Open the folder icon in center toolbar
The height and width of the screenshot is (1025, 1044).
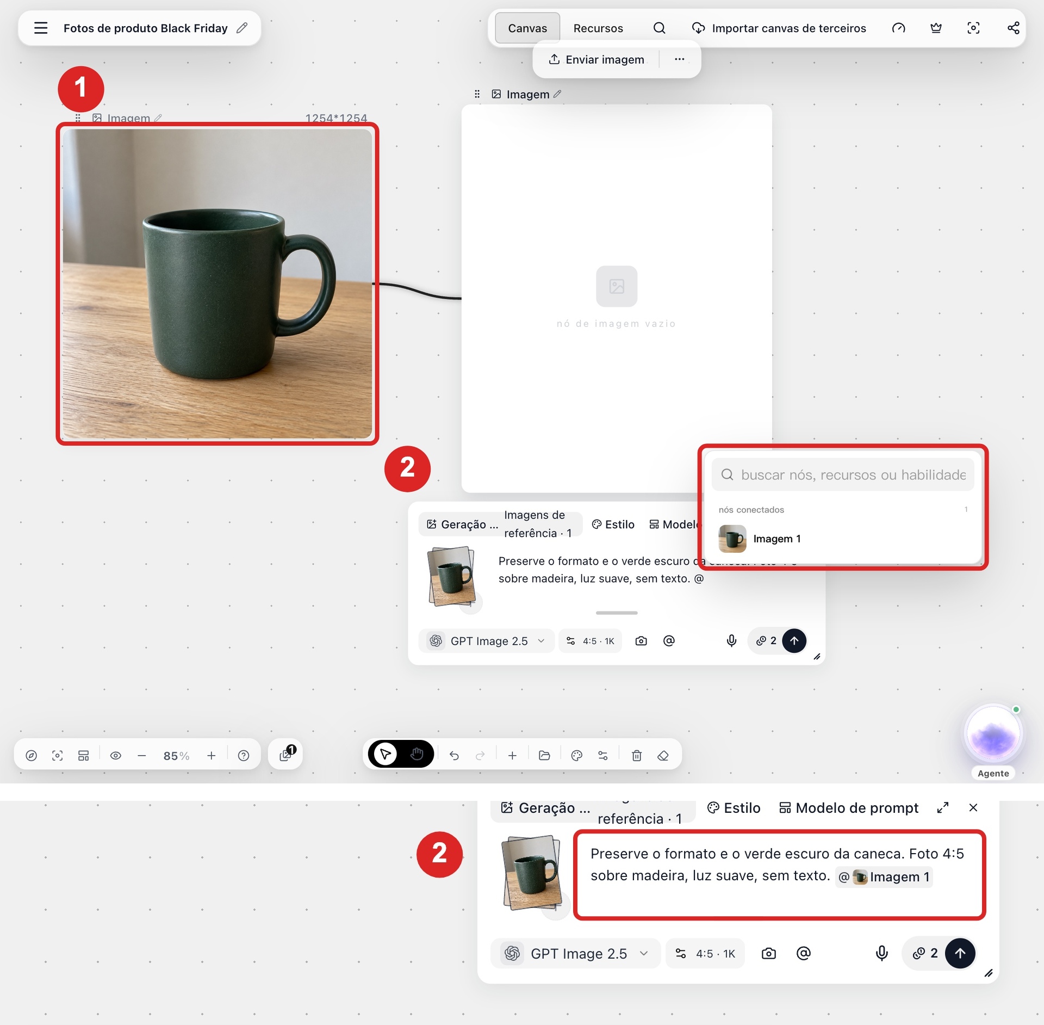(544, 755)
